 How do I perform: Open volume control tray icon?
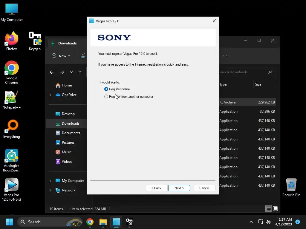pos(268,222)
